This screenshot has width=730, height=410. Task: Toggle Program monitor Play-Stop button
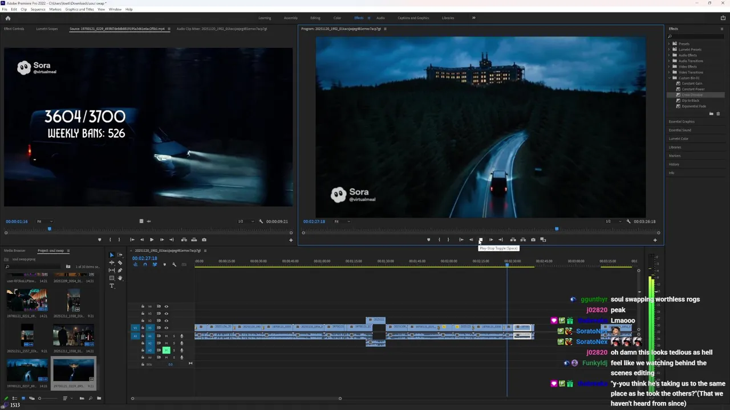(481, 240)
